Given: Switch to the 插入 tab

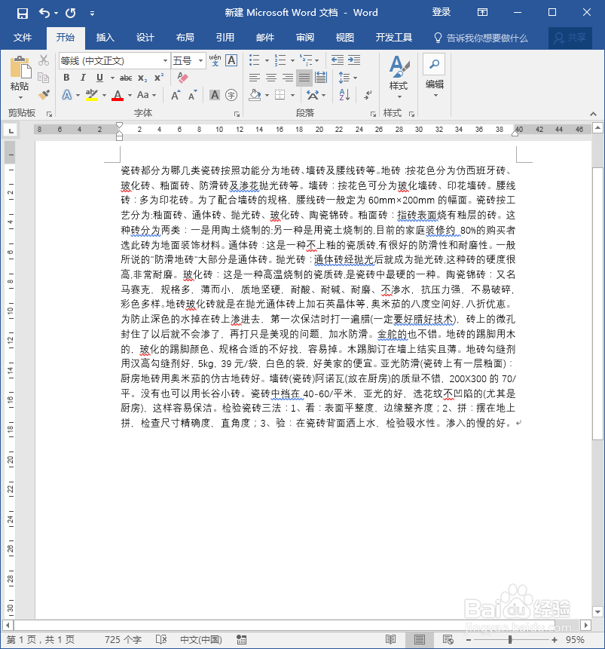Looking at the screenshot, I should point(105,38).
